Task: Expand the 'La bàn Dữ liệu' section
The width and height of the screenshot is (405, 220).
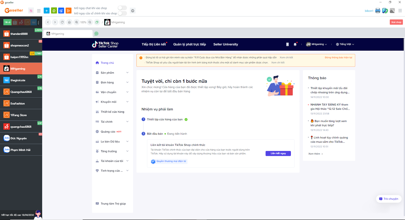Action: pos(112,141)
